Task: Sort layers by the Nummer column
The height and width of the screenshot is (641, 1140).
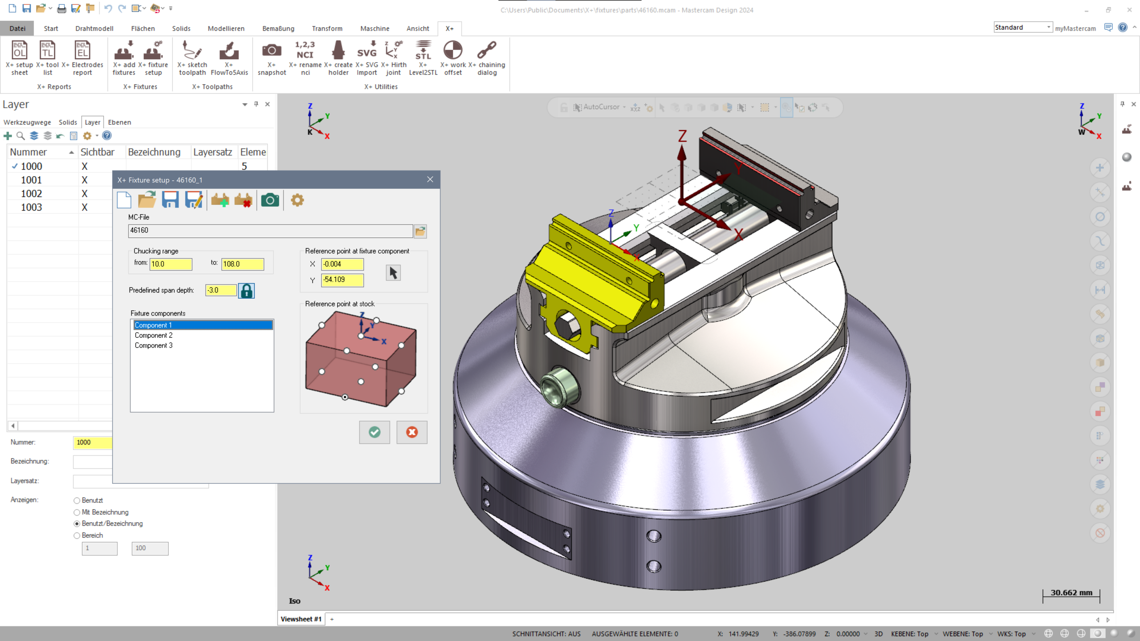Action: 42,152
